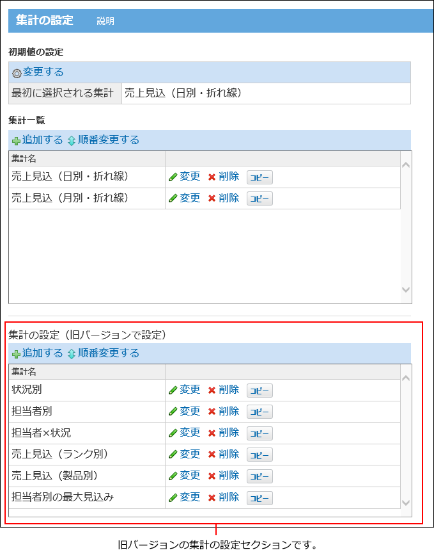434x557 pixels.
Task: Click the pencil icon for 売上見込（月別・折れ線）
Action: [173, 198]
